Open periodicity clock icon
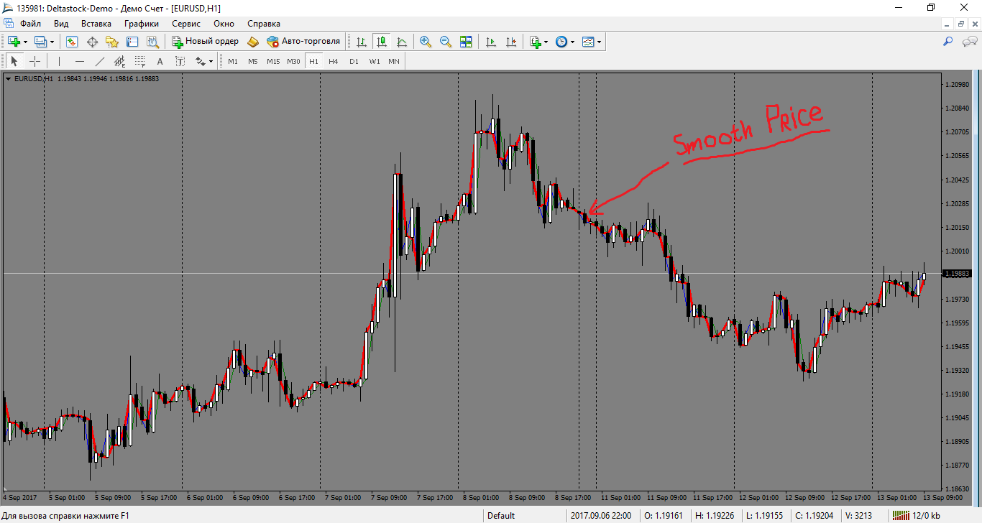The width and height of the screenshot is (982, 523). [561, 42]
